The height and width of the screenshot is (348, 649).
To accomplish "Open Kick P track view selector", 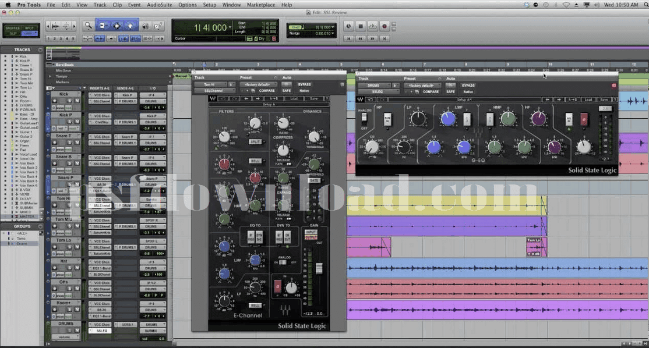I will (x=61, y=128).
